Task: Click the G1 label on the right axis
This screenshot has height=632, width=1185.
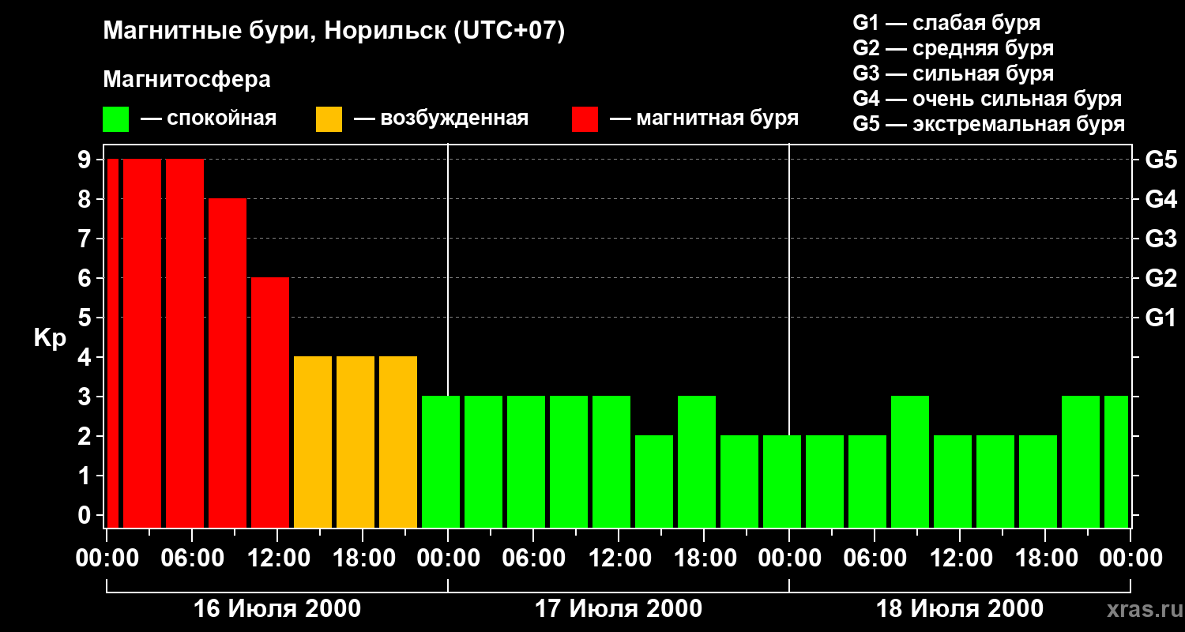Action: tap(1161, 318)
